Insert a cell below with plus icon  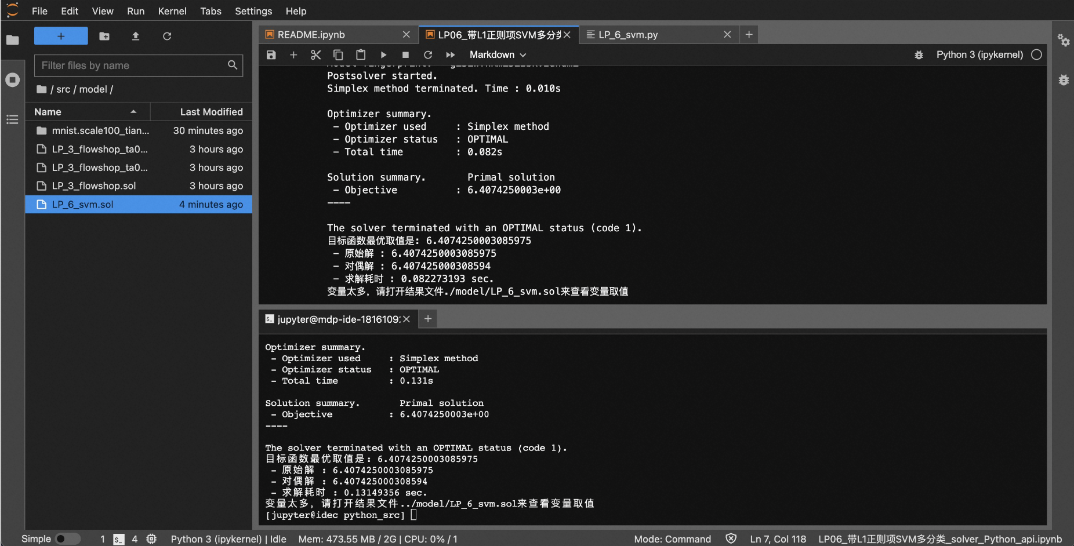(x=293, y=54)
